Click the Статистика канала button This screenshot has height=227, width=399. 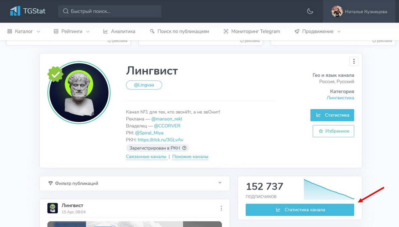coord(300,210)
